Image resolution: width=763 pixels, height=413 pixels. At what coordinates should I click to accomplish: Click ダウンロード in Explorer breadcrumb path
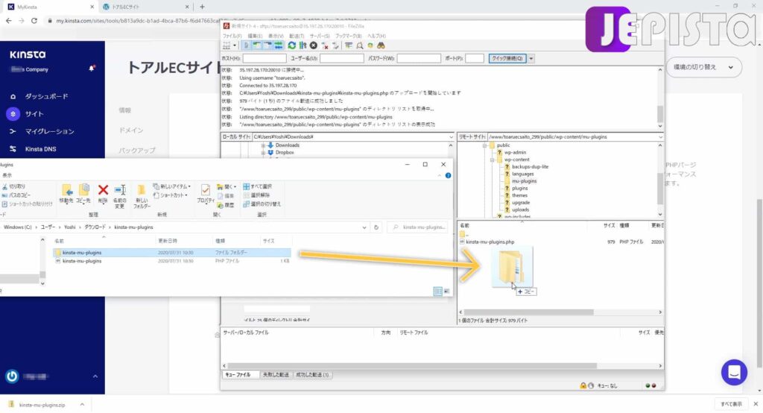(x=95, y=227)
